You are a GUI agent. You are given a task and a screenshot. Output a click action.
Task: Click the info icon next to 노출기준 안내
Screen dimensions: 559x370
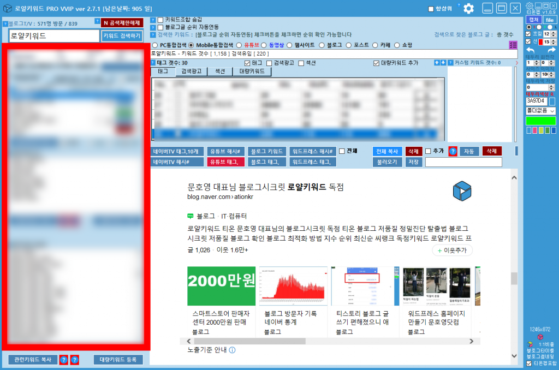232,350
